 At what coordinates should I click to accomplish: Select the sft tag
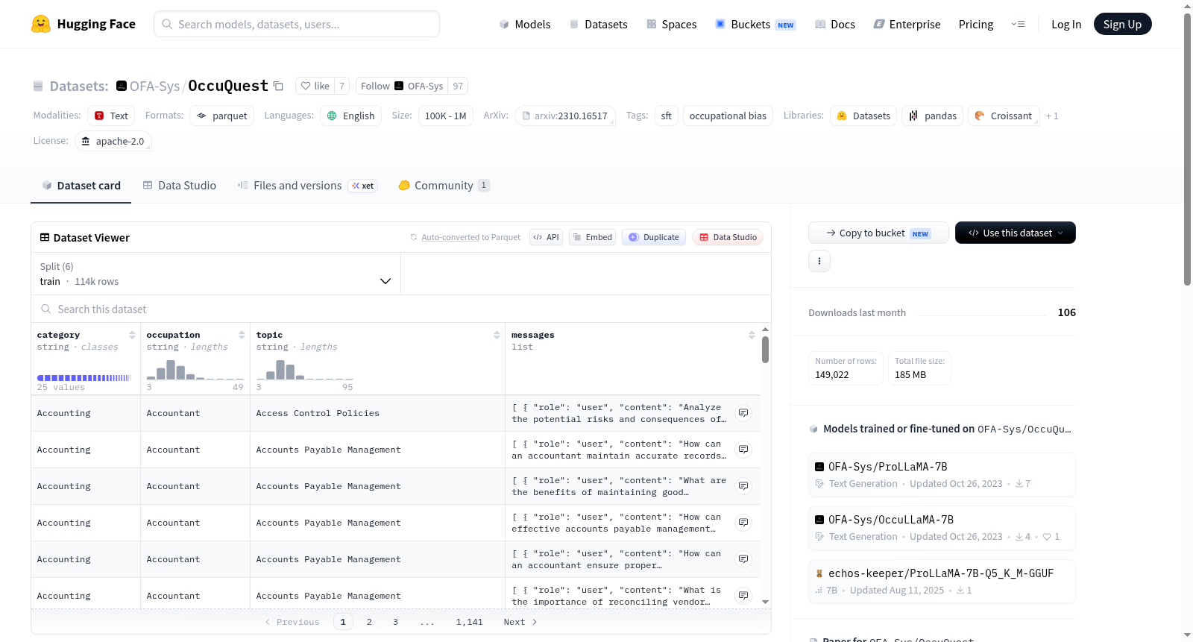point(667,116)
